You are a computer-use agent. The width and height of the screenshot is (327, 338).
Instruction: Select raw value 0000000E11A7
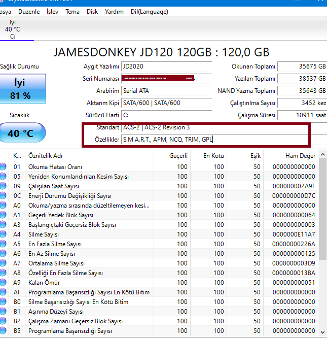[294, 234]
